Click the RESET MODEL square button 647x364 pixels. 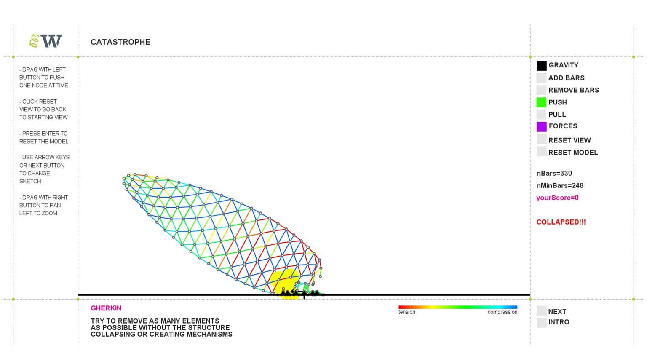(541, 152)
